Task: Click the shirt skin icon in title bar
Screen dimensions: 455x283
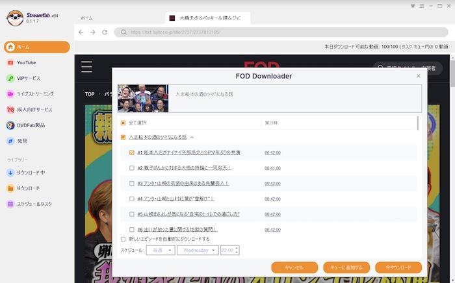Action: [413, 6]
